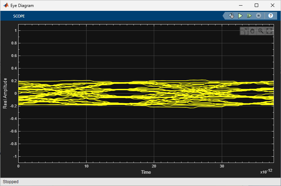Image resolution: width=281 pixels, height=186 pixels.
Task: Open the scope configuration gear icon
Action: [231, 16]
